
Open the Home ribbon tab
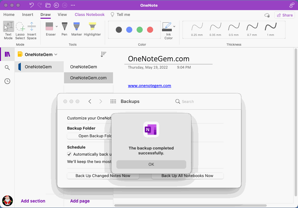tap(9, 15)
